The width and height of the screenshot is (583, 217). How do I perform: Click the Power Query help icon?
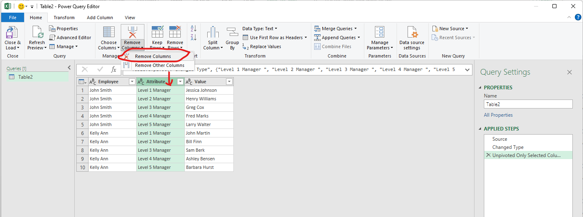point(578,17)
